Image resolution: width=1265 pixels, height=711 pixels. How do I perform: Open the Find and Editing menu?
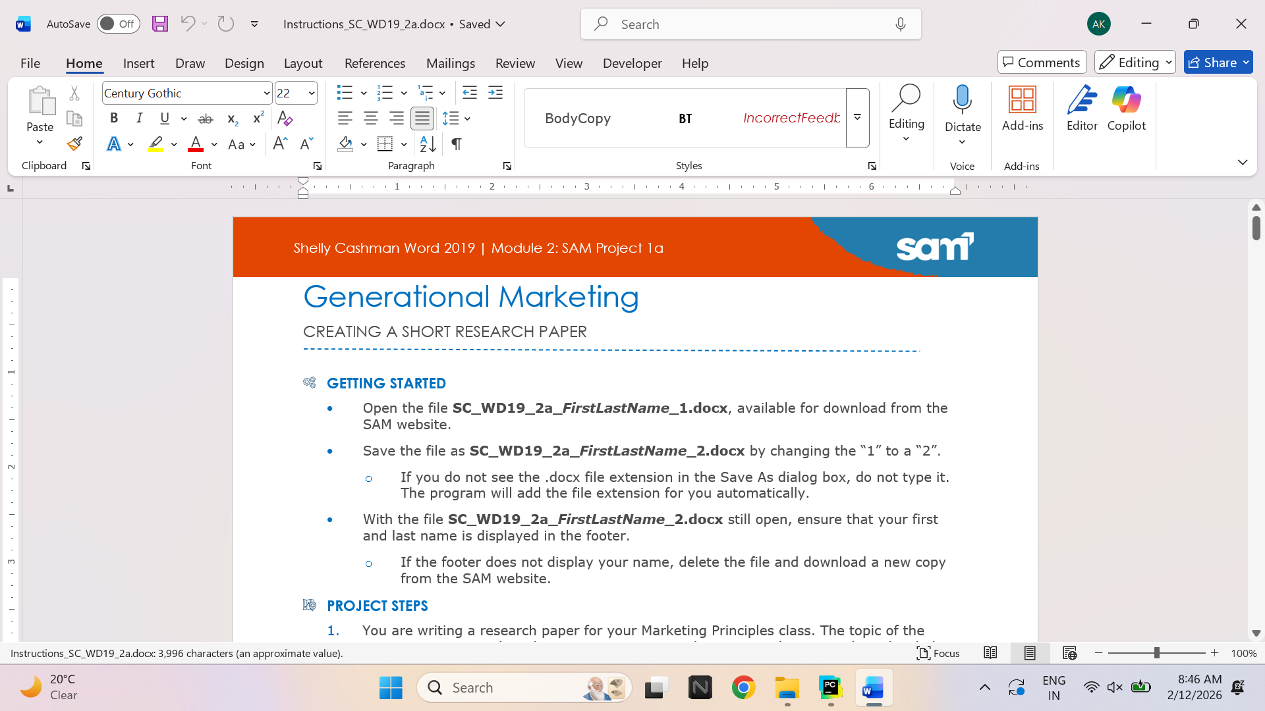click(907, 113)
